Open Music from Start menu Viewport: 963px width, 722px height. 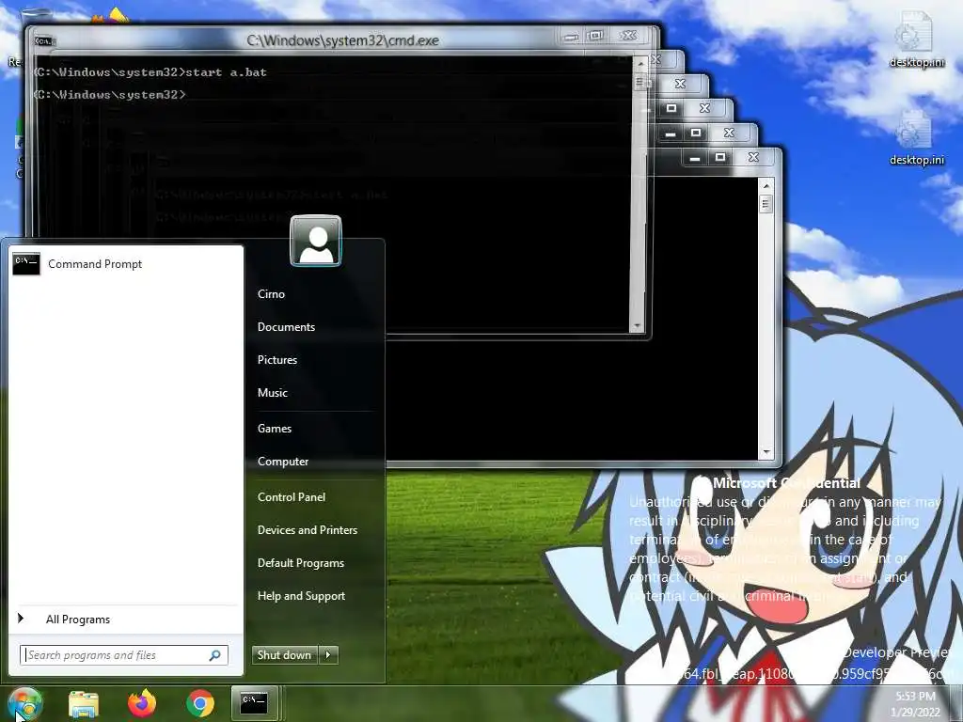click(272, 393)
